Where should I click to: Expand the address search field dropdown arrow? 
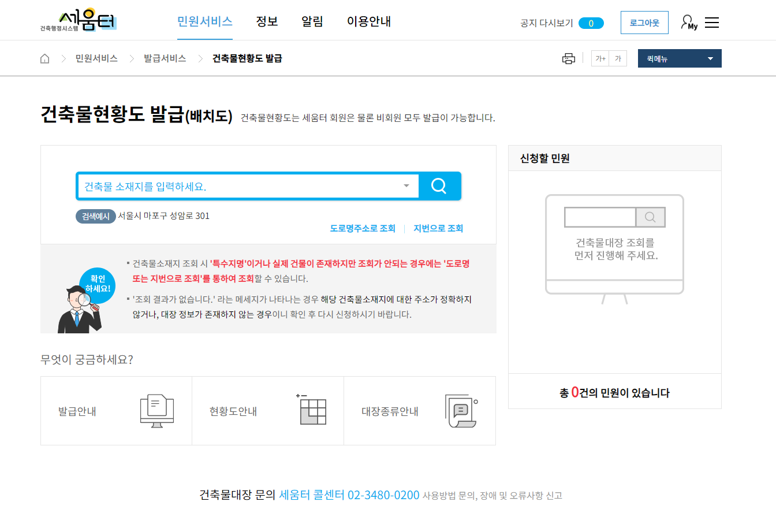click(406, 185)
